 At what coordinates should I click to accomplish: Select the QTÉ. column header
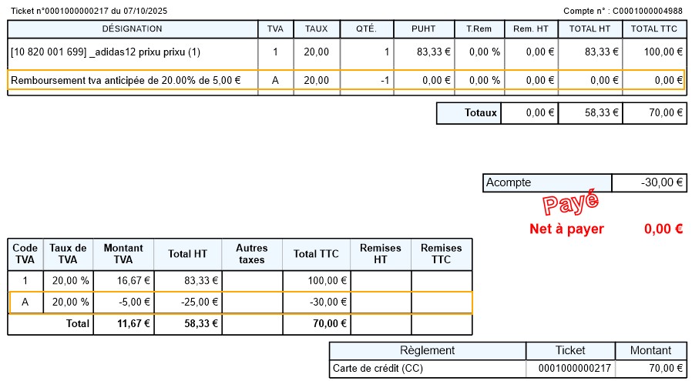366,29
